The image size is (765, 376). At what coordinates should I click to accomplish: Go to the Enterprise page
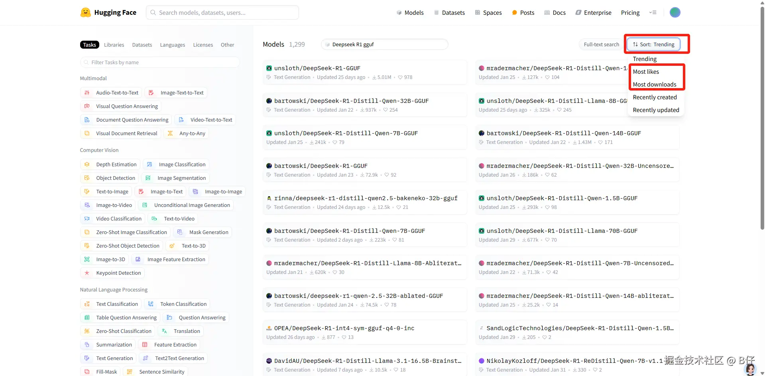pos(593,13)
